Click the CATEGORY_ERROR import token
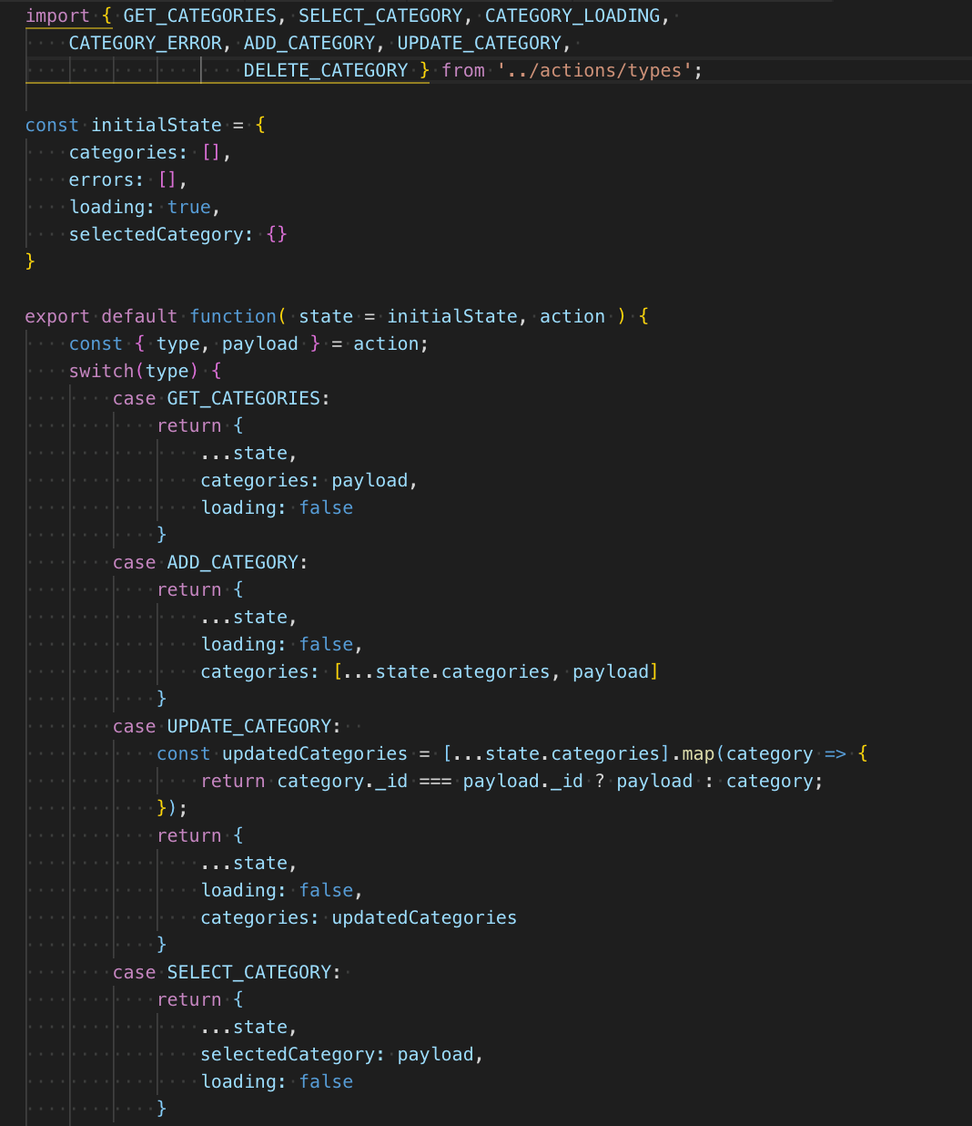The image size is (972, 1126). [x=145, y=43]
